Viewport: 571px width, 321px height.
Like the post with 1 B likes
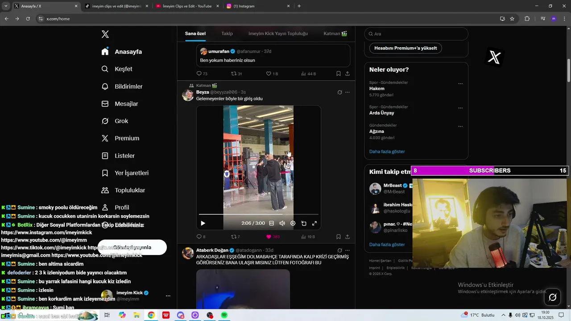tap(269, 74)
